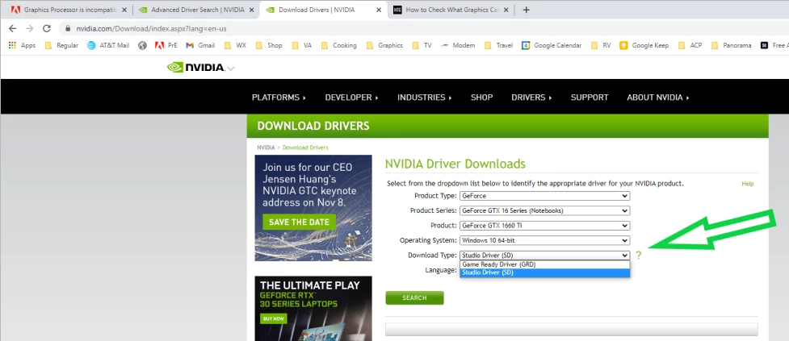Open the AT&T Mail bookmark
789x341 pixels.
click(108, 45)
